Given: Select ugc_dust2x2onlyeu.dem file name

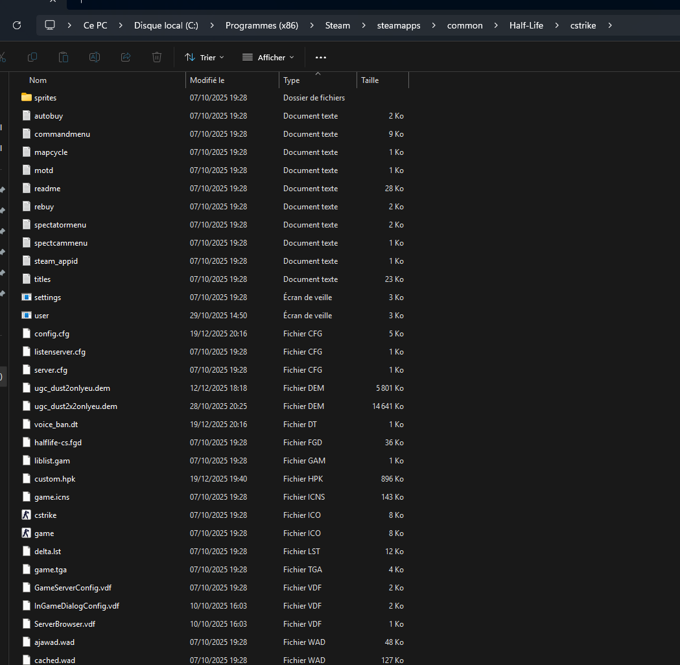Looking at the screenshot, I should coord(76,406).
